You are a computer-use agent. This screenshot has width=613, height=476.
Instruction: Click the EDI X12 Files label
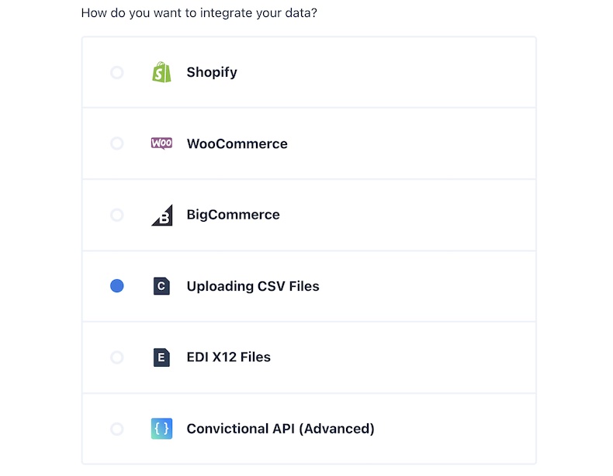[x=228, y=357]
